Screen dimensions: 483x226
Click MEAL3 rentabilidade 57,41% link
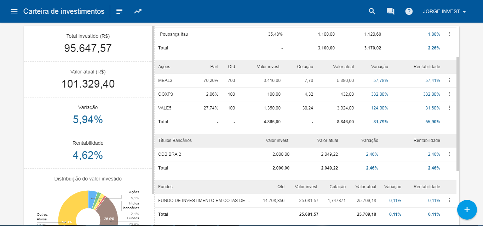[432, 81]
